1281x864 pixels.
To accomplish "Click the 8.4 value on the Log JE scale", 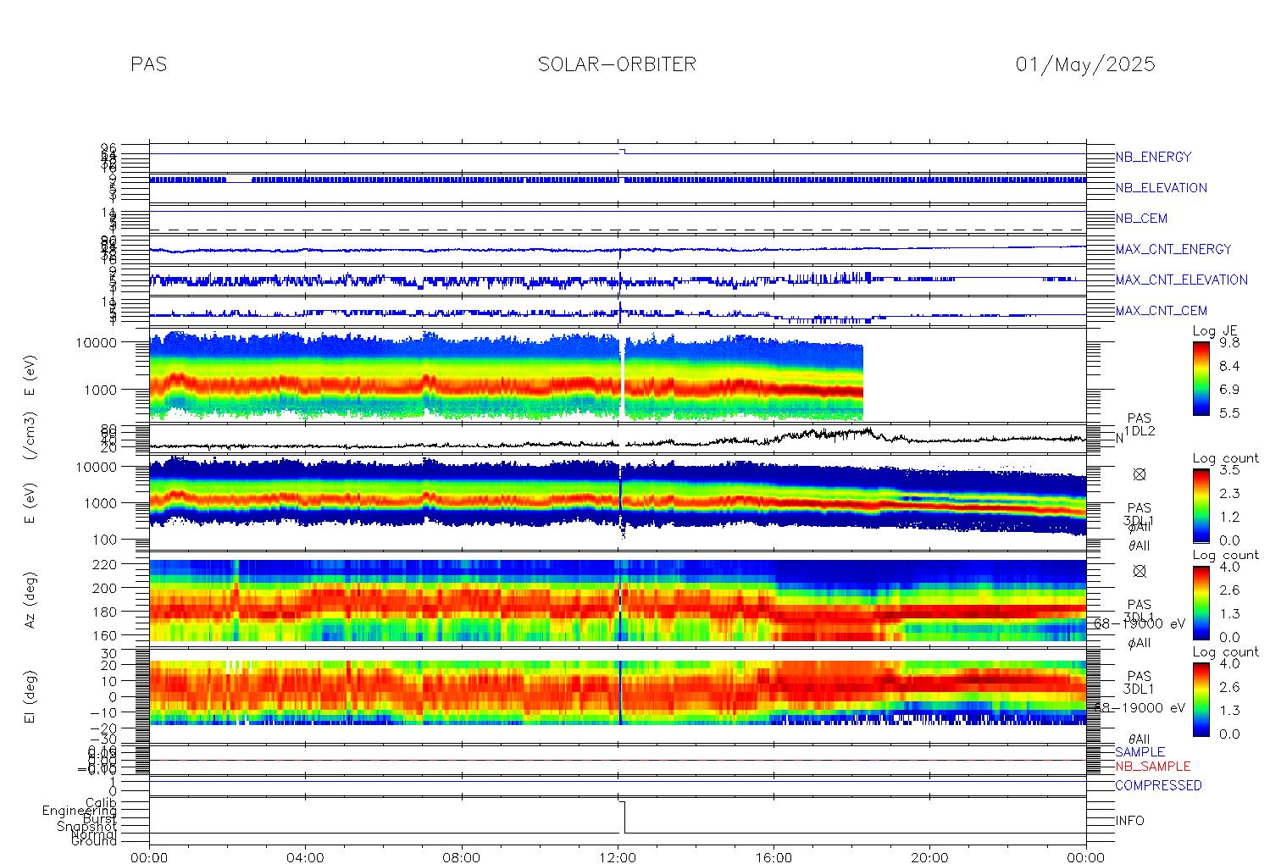I will pos(1229,367).
